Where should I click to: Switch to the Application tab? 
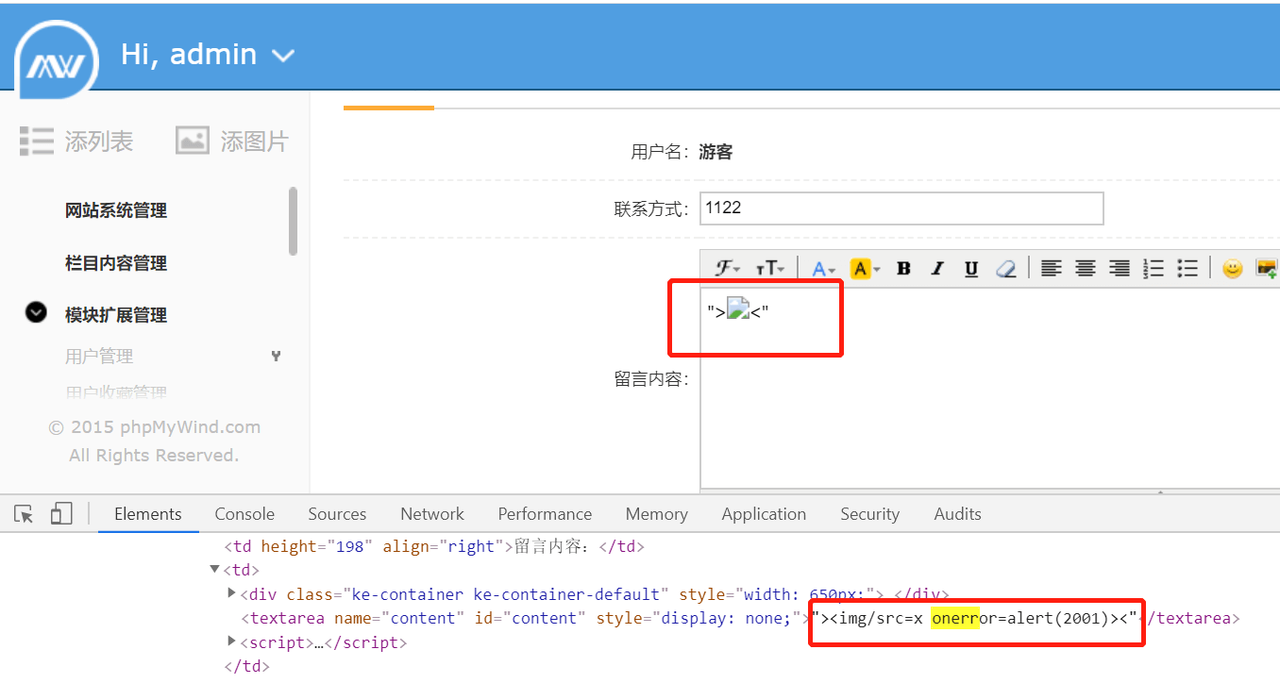[764, 514]
